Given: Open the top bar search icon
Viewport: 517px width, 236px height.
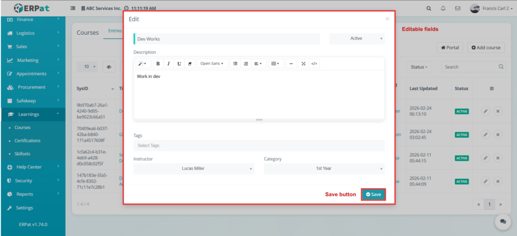Looking at the screenshot, I should [x=429, y=9].
